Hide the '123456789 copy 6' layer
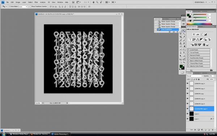The height and width of the screenshot is (136, 217). tap(187, 83)
